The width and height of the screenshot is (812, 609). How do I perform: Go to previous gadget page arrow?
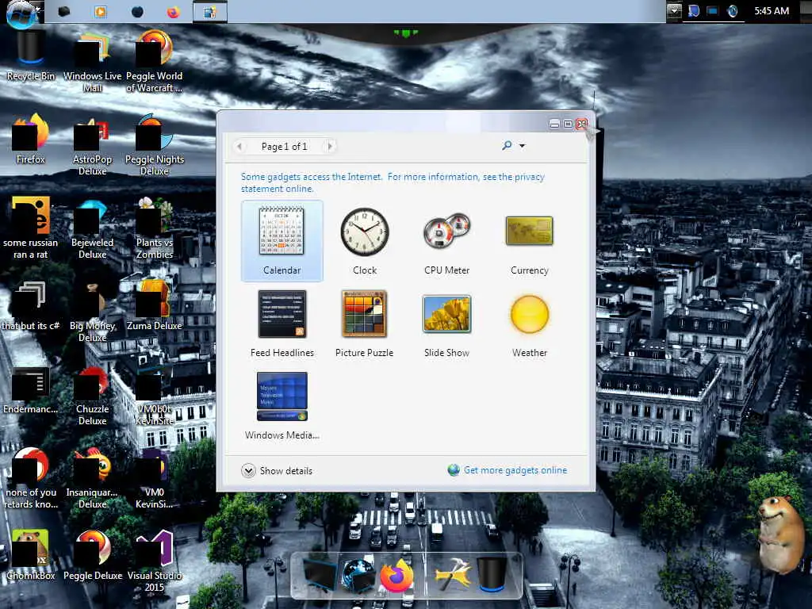click(239, 147)
